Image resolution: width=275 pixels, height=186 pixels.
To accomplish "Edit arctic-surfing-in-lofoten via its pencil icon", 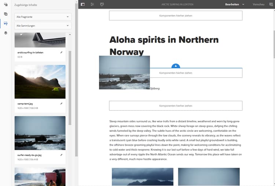I will 61,52.
